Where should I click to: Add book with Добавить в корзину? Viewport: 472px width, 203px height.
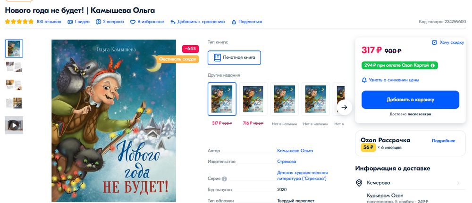tap(410, 100)
